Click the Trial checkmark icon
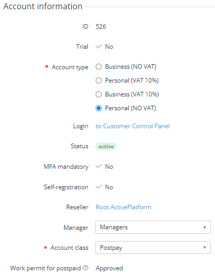The width and height of the screenshot is (215, 278). point(99,47)
